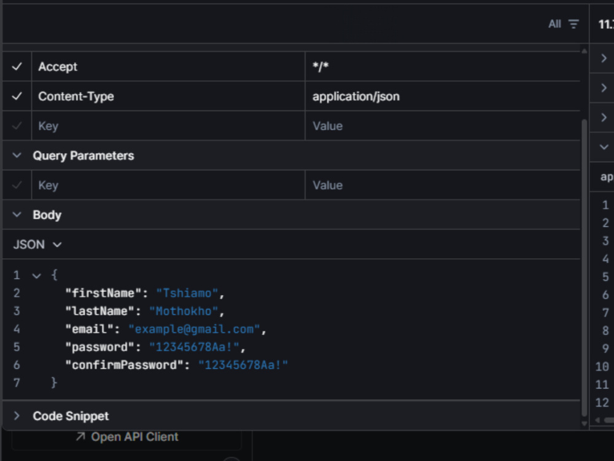Click the closing brace on line 7
Screen dimensions: 614x461
pos(55,382)
